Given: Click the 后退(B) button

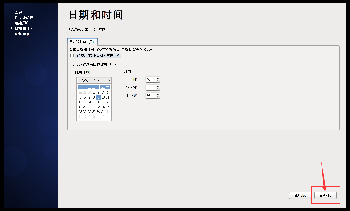Looking at the screenshot, I should (300, 195).
